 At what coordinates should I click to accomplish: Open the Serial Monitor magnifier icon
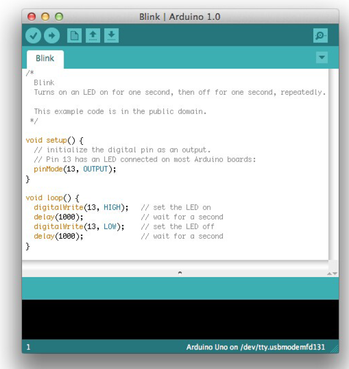point(321,36)
